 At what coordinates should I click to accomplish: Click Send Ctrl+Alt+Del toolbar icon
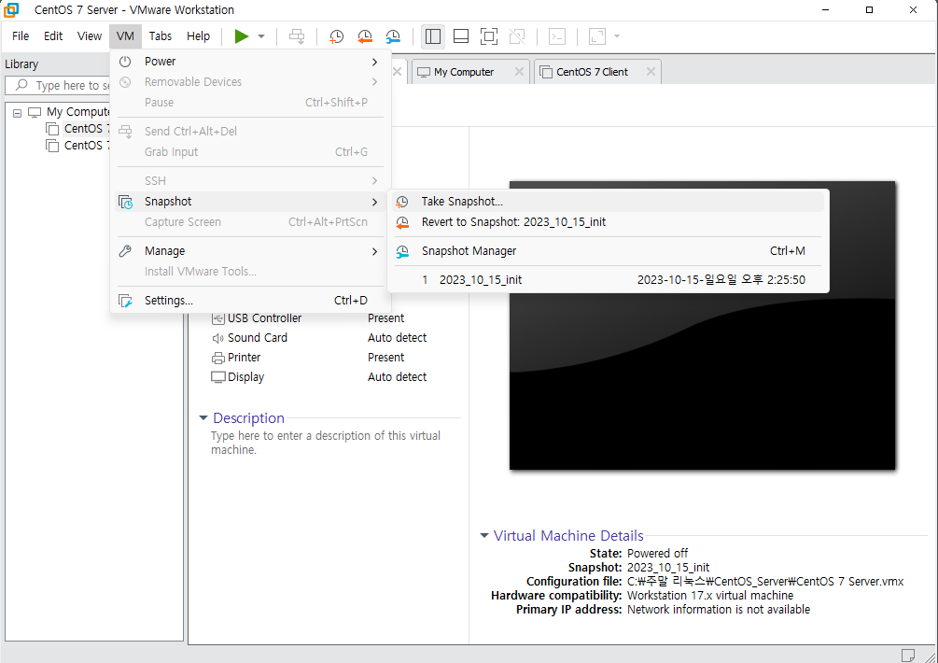click(297, 36)
